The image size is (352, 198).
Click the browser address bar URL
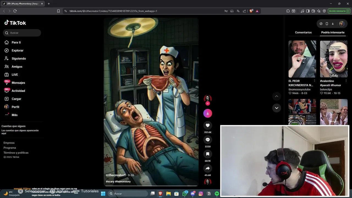tap(113, 11)
